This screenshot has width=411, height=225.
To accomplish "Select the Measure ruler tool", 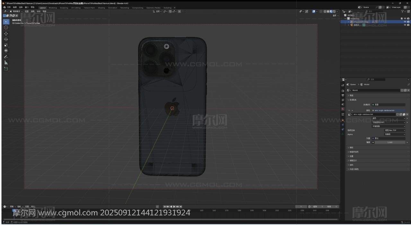I will point(6,63).
